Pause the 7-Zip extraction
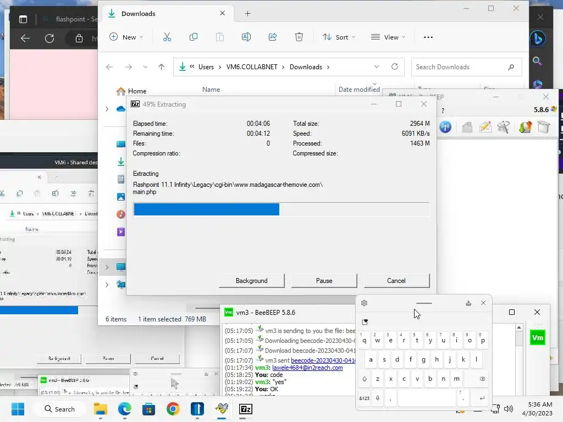The height and width of the screenshot is (422, 563). click(x=324, y=281)
